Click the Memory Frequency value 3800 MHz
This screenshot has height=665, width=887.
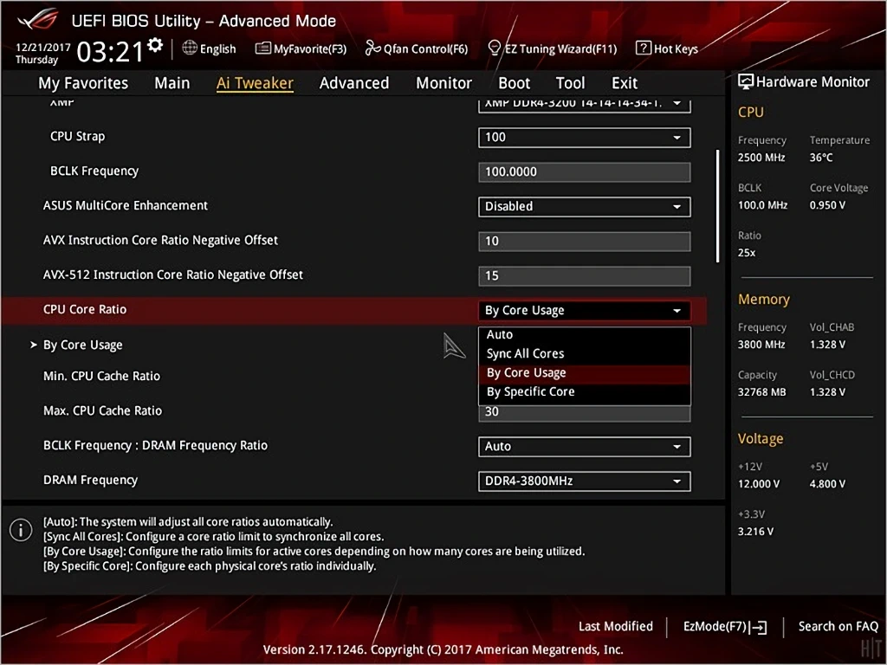pos(761,345)
